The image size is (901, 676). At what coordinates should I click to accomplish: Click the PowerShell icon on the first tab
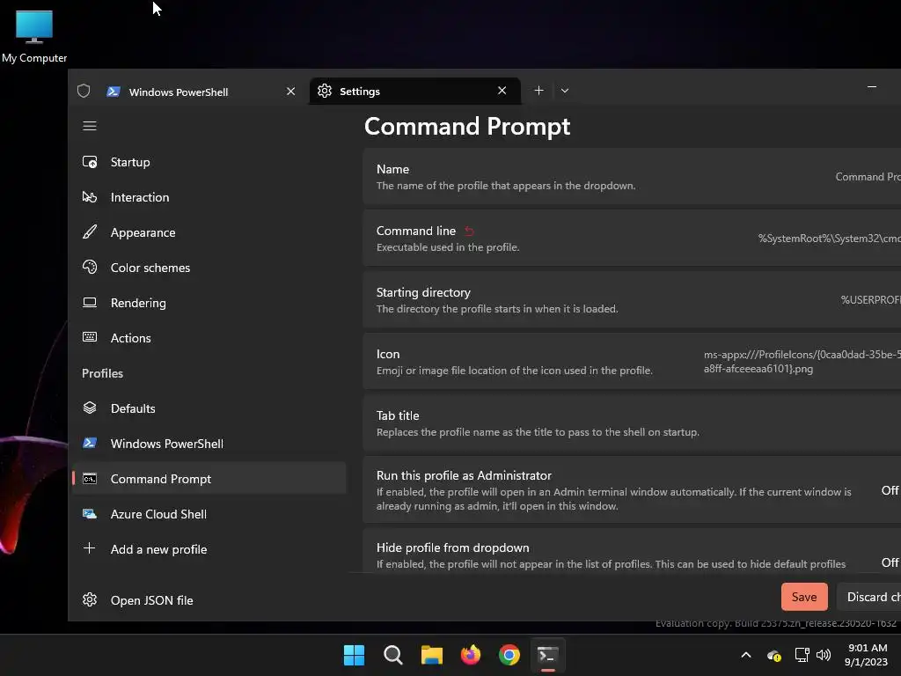(114, 92)
